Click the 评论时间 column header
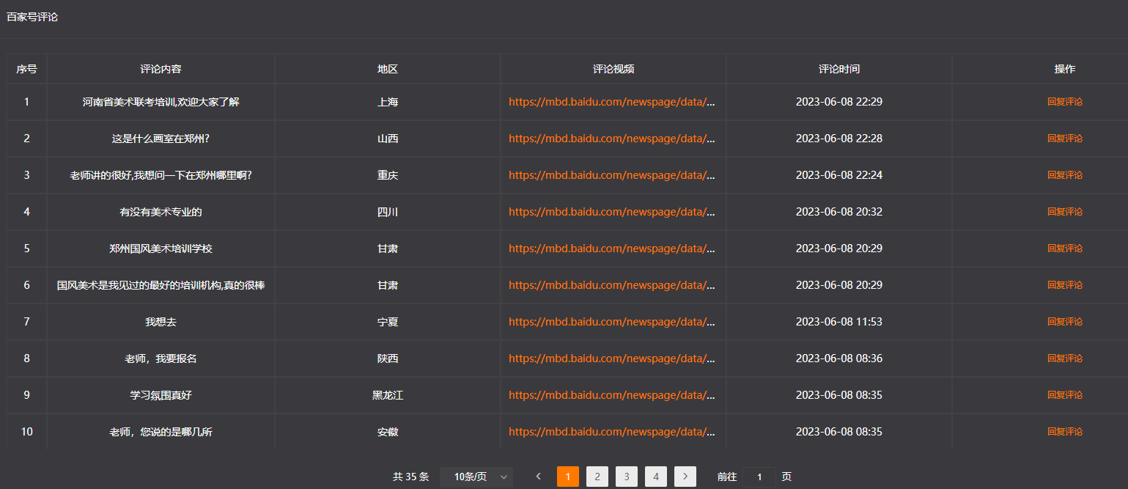The image size is (1128, 489). click(839, 69)
